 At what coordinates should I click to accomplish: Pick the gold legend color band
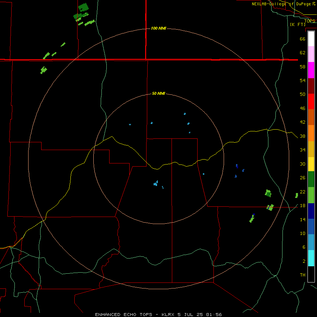311,149
